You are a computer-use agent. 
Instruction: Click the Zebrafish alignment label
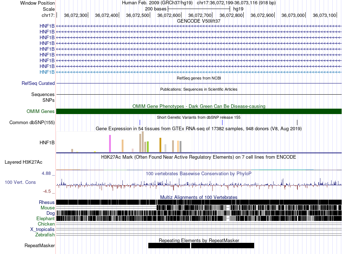[x=45, y=235]
